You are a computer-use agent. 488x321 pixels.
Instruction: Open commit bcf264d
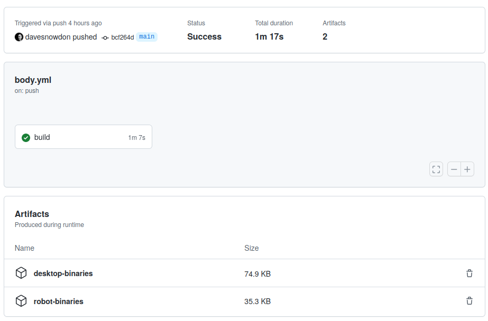(122, 37)
